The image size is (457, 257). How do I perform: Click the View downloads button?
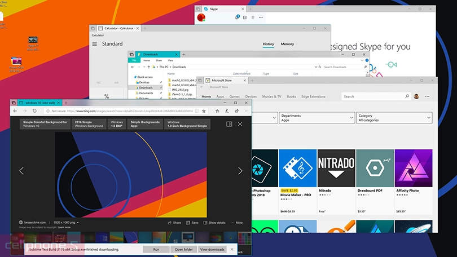coord(213,249)
